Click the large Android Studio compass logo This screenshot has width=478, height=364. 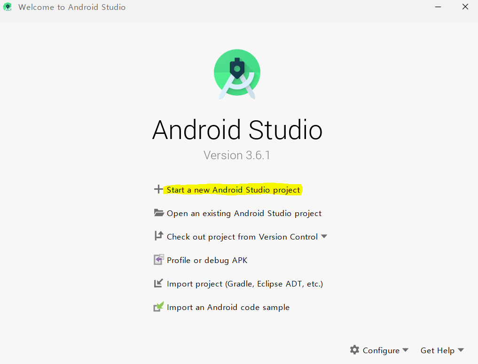click(x=237, y=74)
